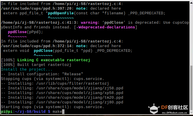
Task: Click the 'zj80.ppd' install line
Action: (62, 102)
